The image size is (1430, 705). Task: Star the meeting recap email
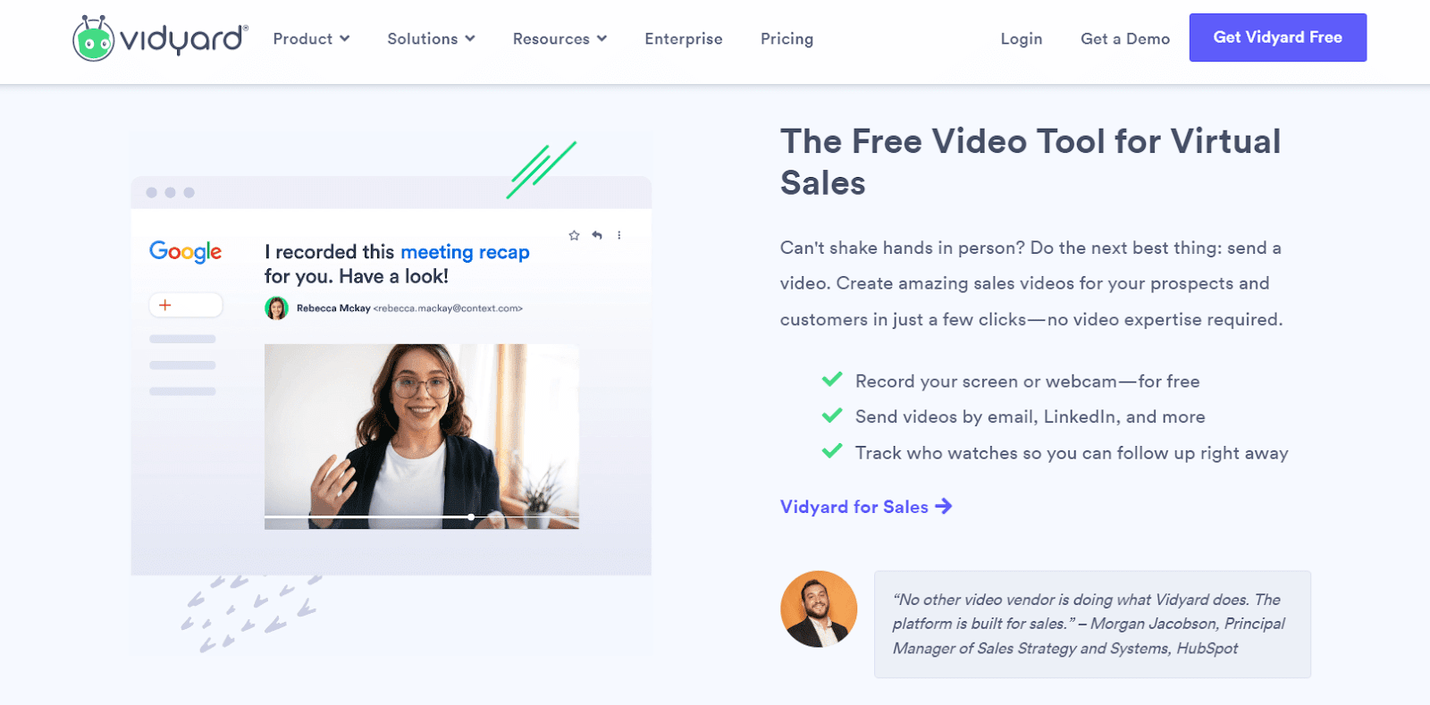pyautogui.click(x=574, y=235)
